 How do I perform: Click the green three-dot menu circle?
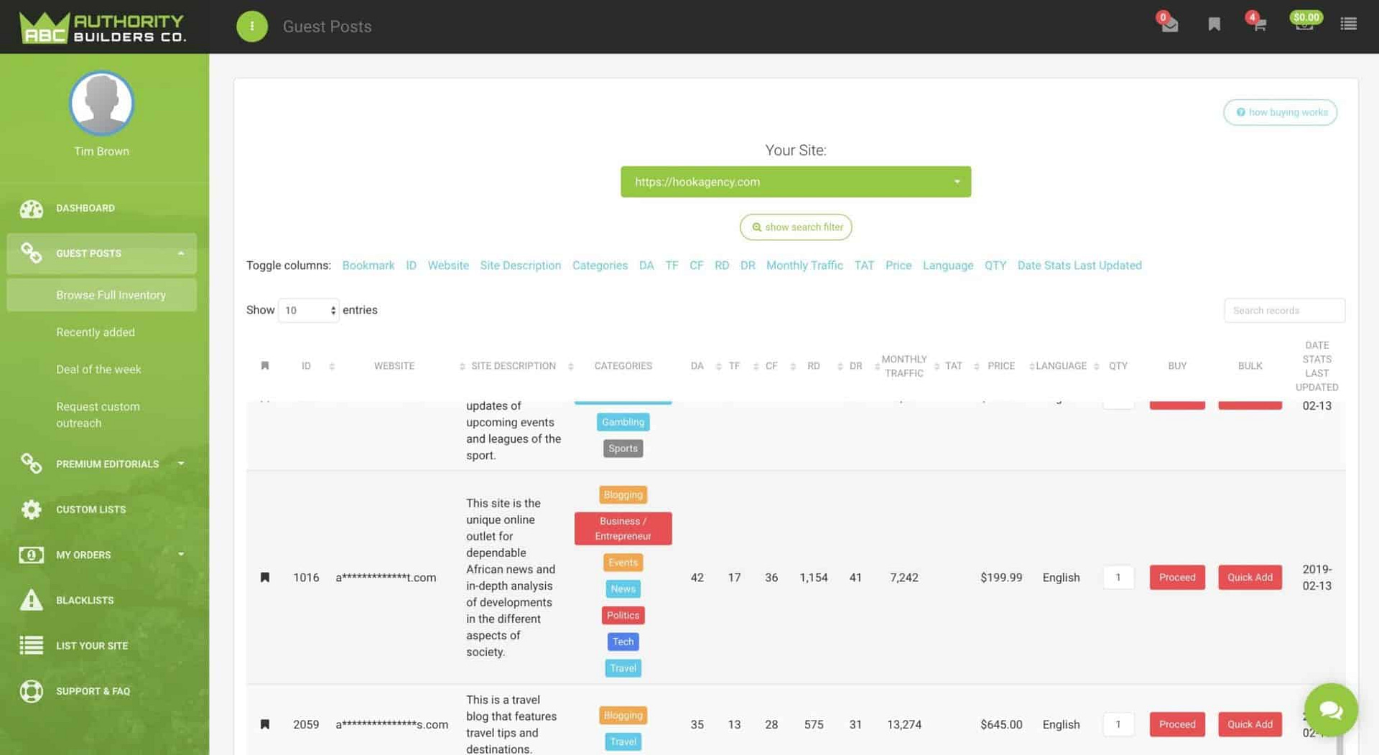[x=252, y=27]
